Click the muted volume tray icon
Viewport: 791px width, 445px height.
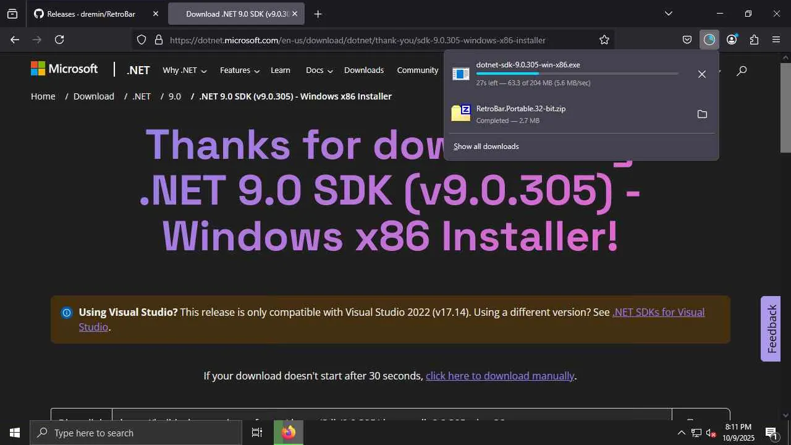pyautogui.click(x=711, y=433)
